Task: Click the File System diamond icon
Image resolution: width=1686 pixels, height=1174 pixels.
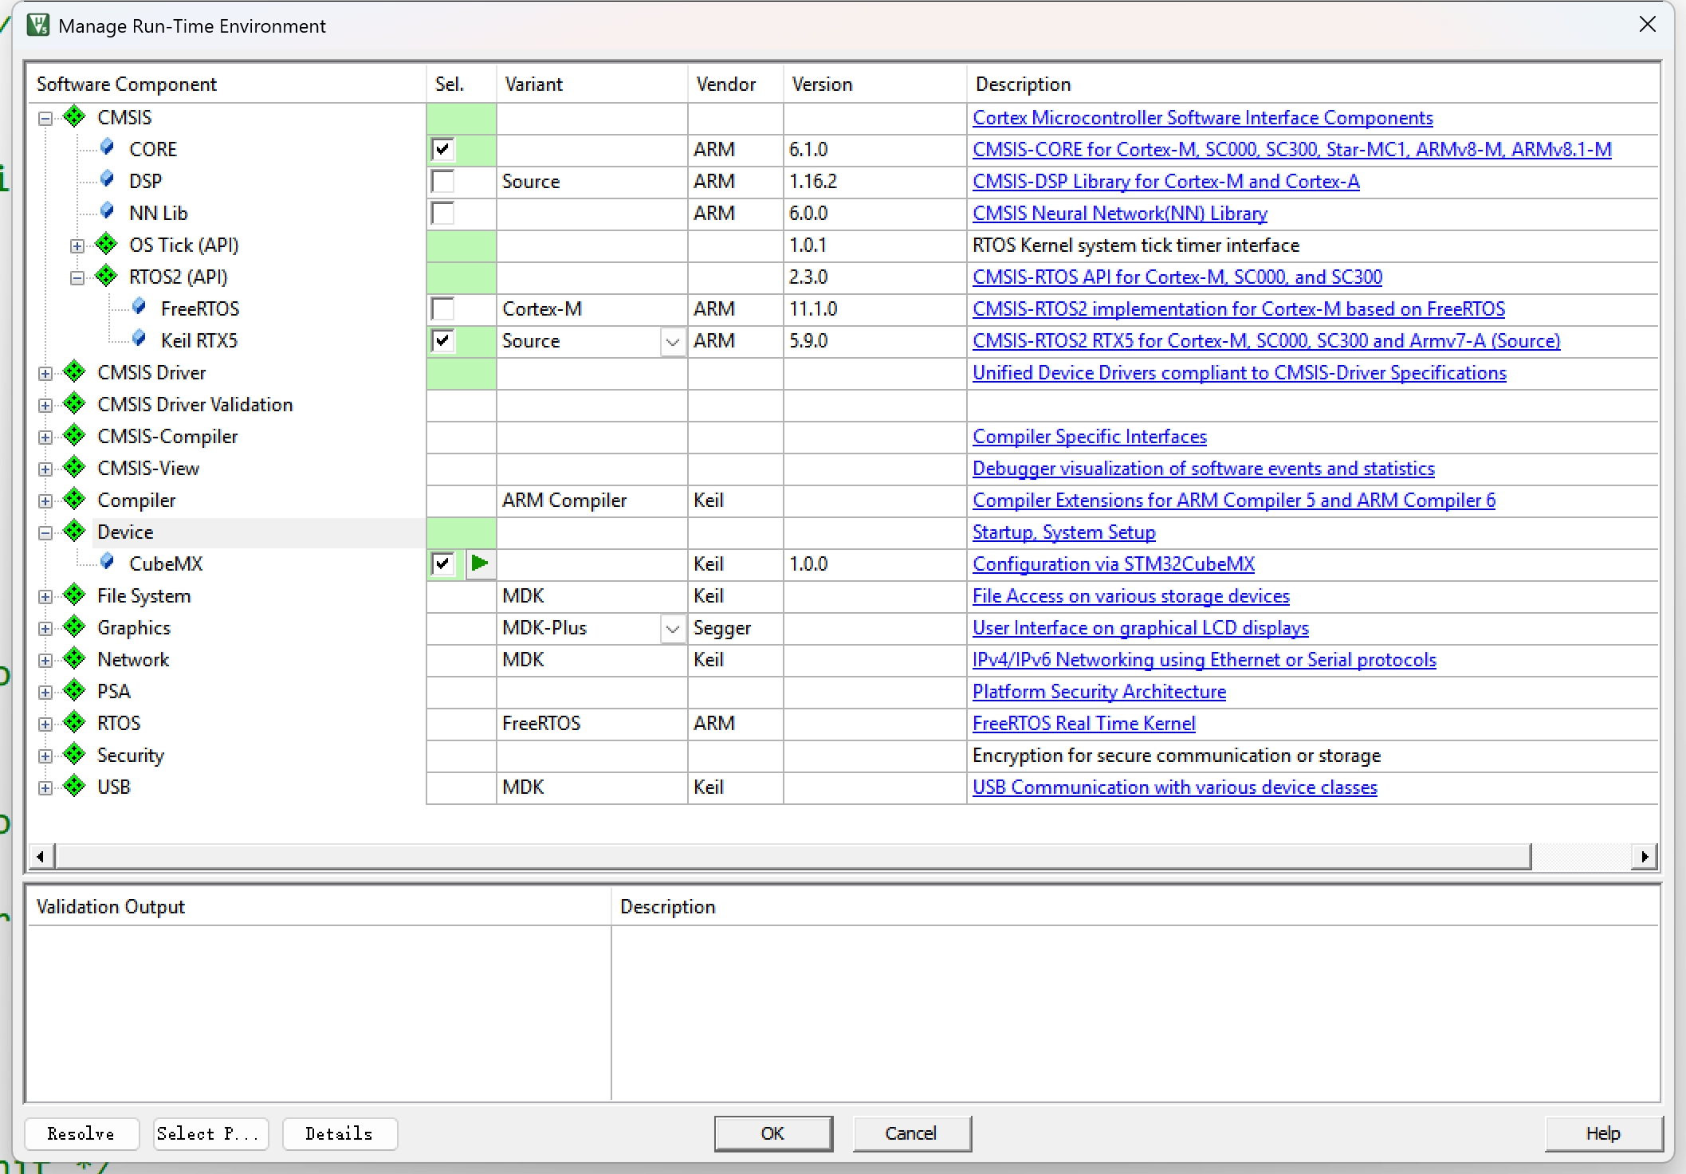Action: (x=74, y=595)
